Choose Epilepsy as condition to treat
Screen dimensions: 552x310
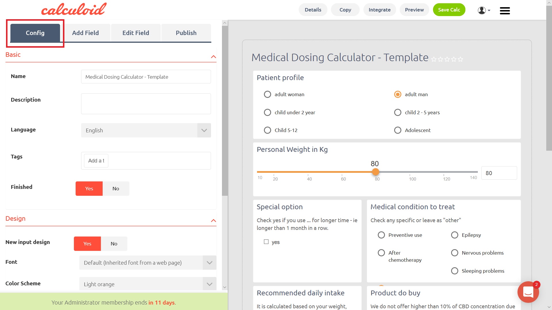(455, 235)
